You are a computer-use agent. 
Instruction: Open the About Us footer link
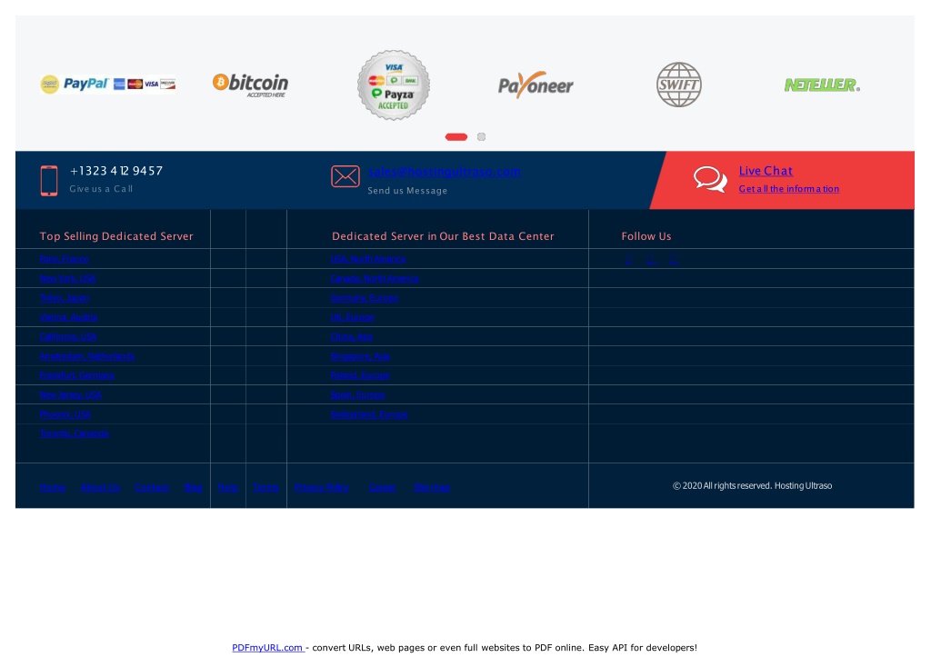tap(100, 487)
